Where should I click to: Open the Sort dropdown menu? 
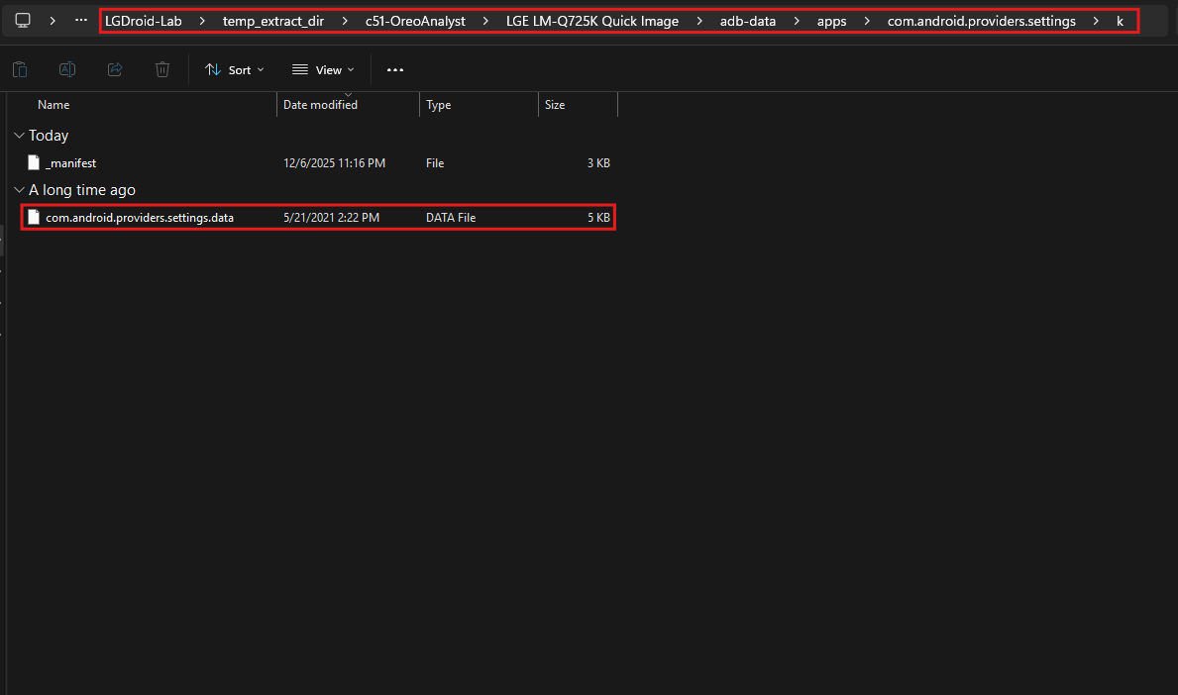[235, 69]
